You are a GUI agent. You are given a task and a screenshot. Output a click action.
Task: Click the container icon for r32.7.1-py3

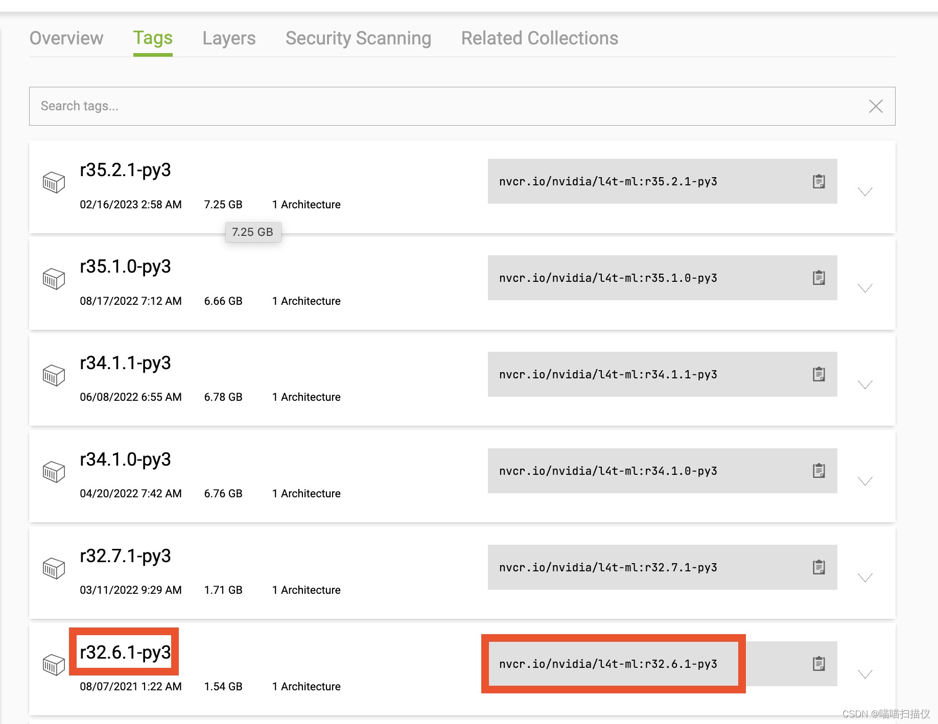tap(54, 568)
